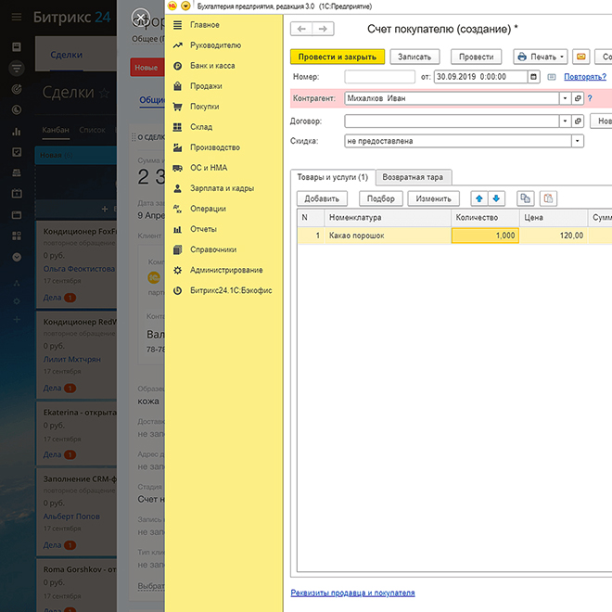Click the Количество column header
This screenshot has width=612, height=612.
click(x=485, y=217)
